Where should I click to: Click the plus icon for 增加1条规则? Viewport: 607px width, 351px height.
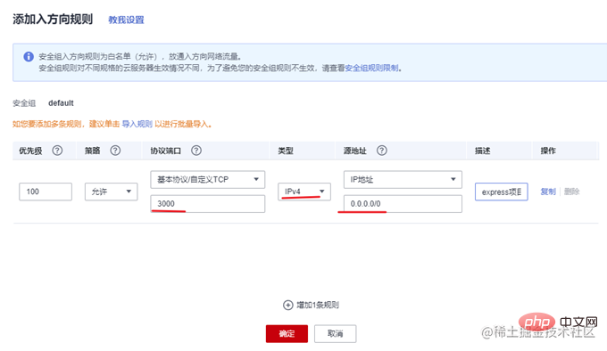287,305
